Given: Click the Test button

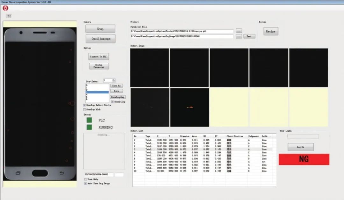Looking at the screenshot, I should 249,36.
